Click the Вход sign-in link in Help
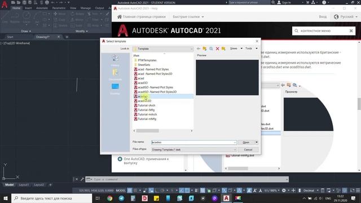The image size is (361, 203). pyautogui.click(x=323, y=17)
